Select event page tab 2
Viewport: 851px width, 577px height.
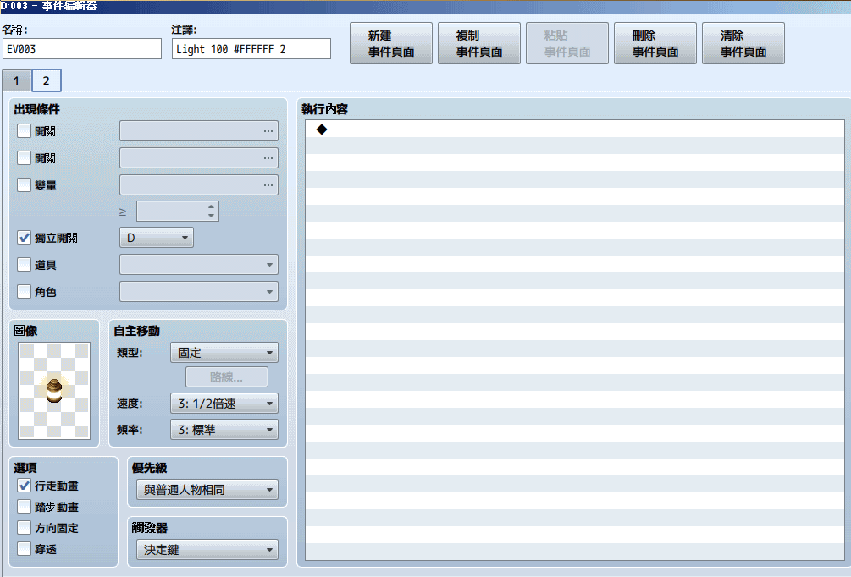click(46, 81)
